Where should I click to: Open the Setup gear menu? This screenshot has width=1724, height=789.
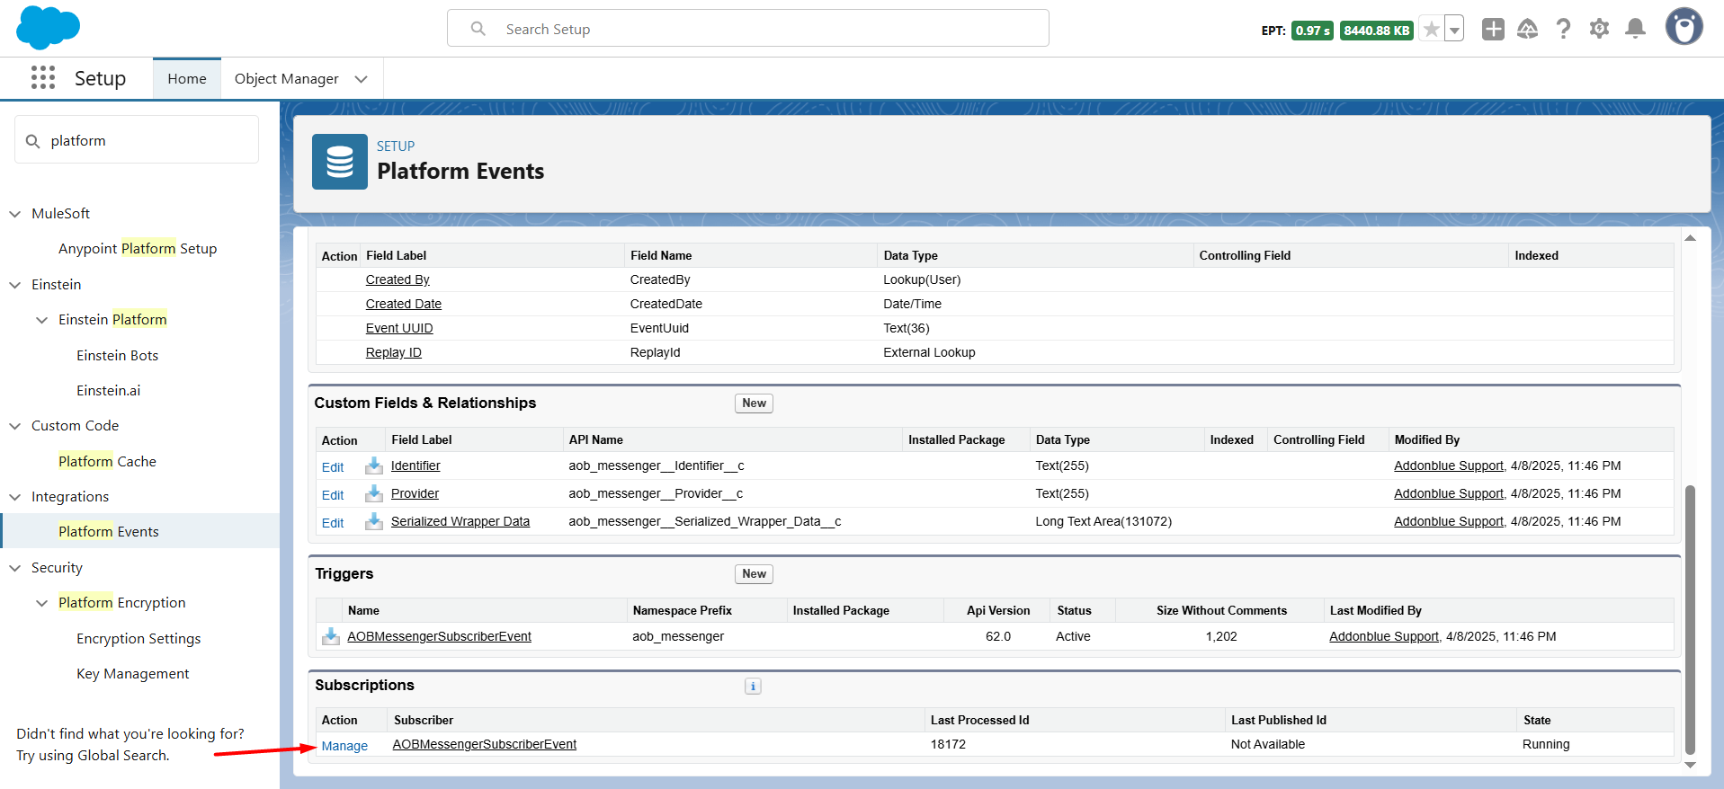click(x=1599, y=29)
